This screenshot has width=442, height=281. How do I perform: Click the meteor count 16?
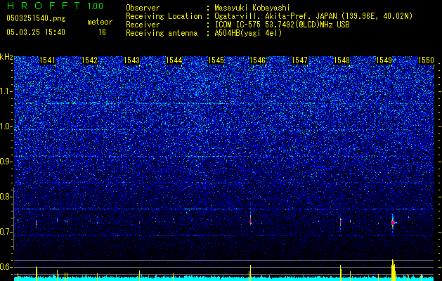[102, 32]
